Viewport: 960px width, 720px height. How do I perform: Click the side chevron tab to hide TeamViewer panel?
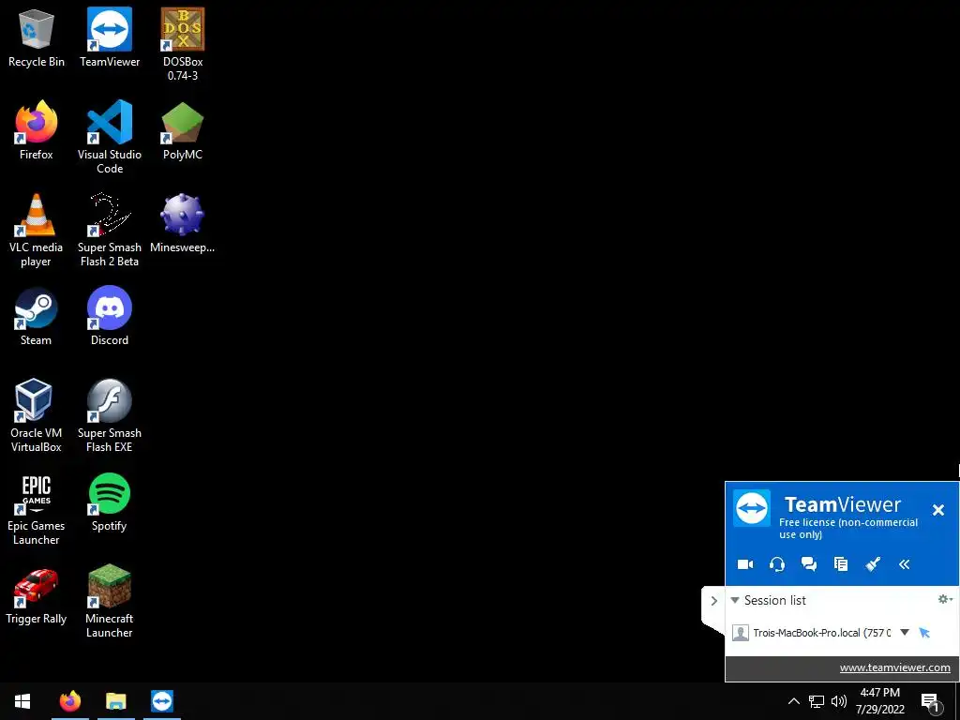713,601
